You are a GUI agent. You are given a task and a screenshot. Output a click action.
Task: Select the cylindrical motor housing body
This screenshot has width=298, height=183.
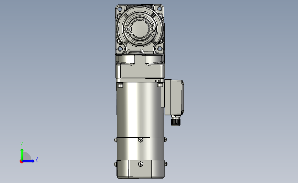pyautogui.click(x=140, y=110)
